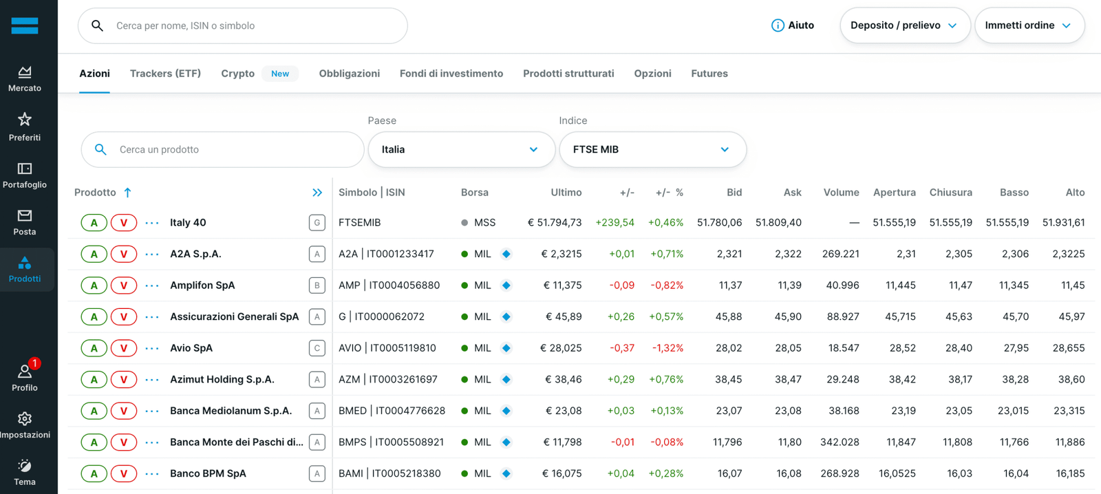Open the Paese dropdown showing Italia

tap(461, 149)
